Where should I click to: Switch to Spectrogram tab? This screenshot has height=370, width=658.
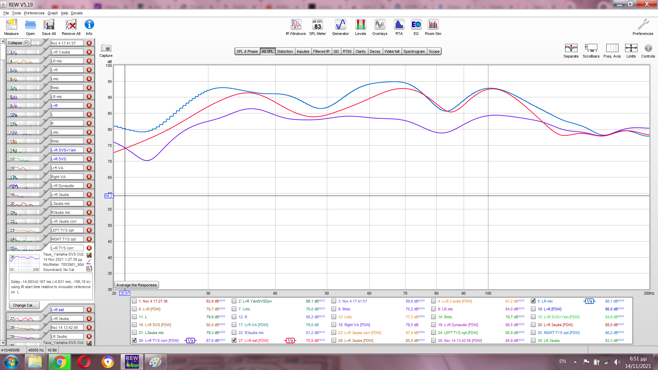coord(414,51)
